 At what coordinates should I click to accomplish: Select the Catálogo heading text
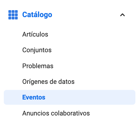point(37,15)
